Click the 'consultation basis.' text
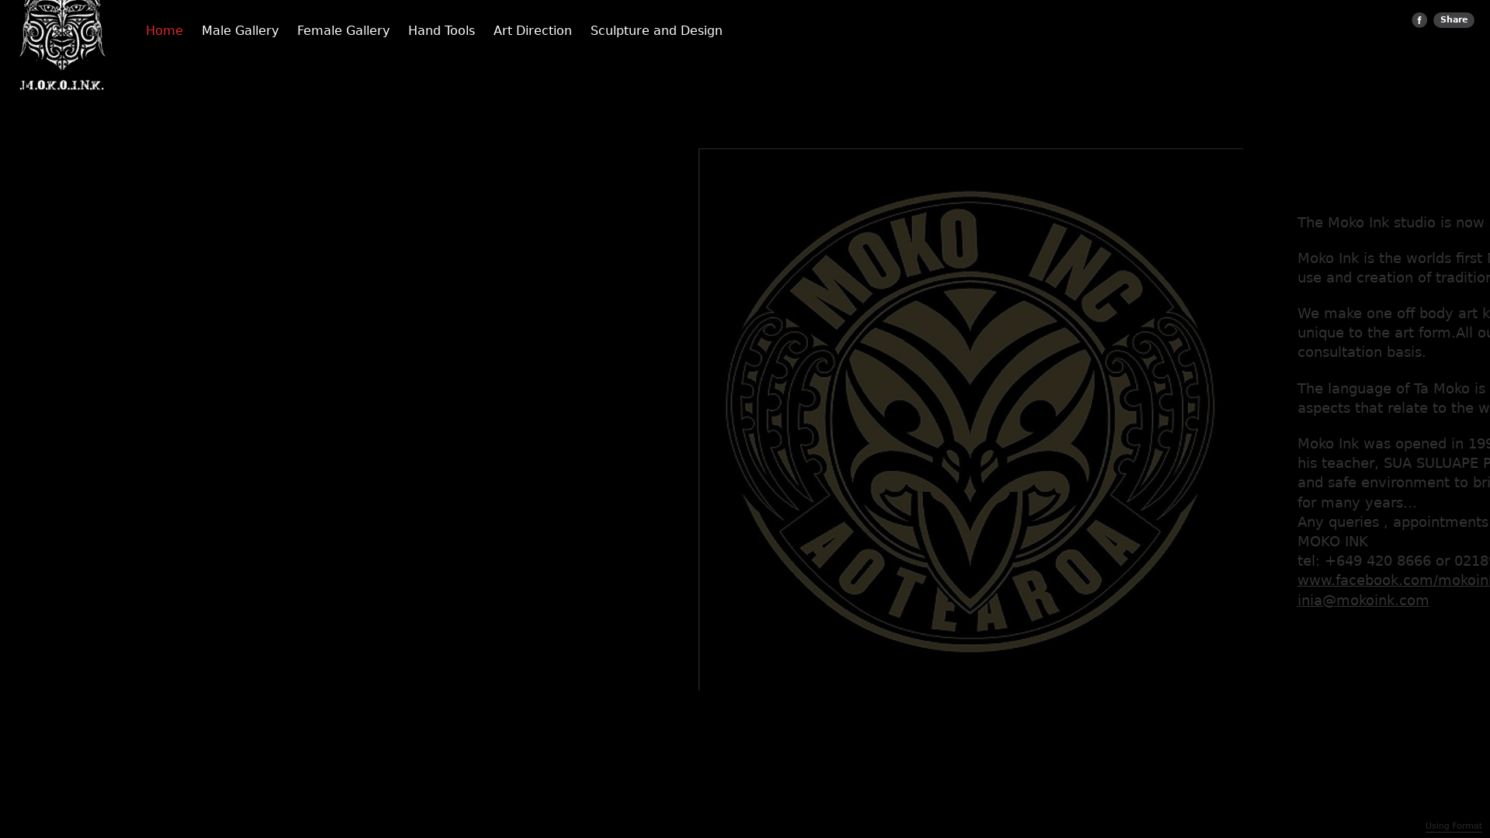The image size is (1490, 838). (x=1361, y=352)
